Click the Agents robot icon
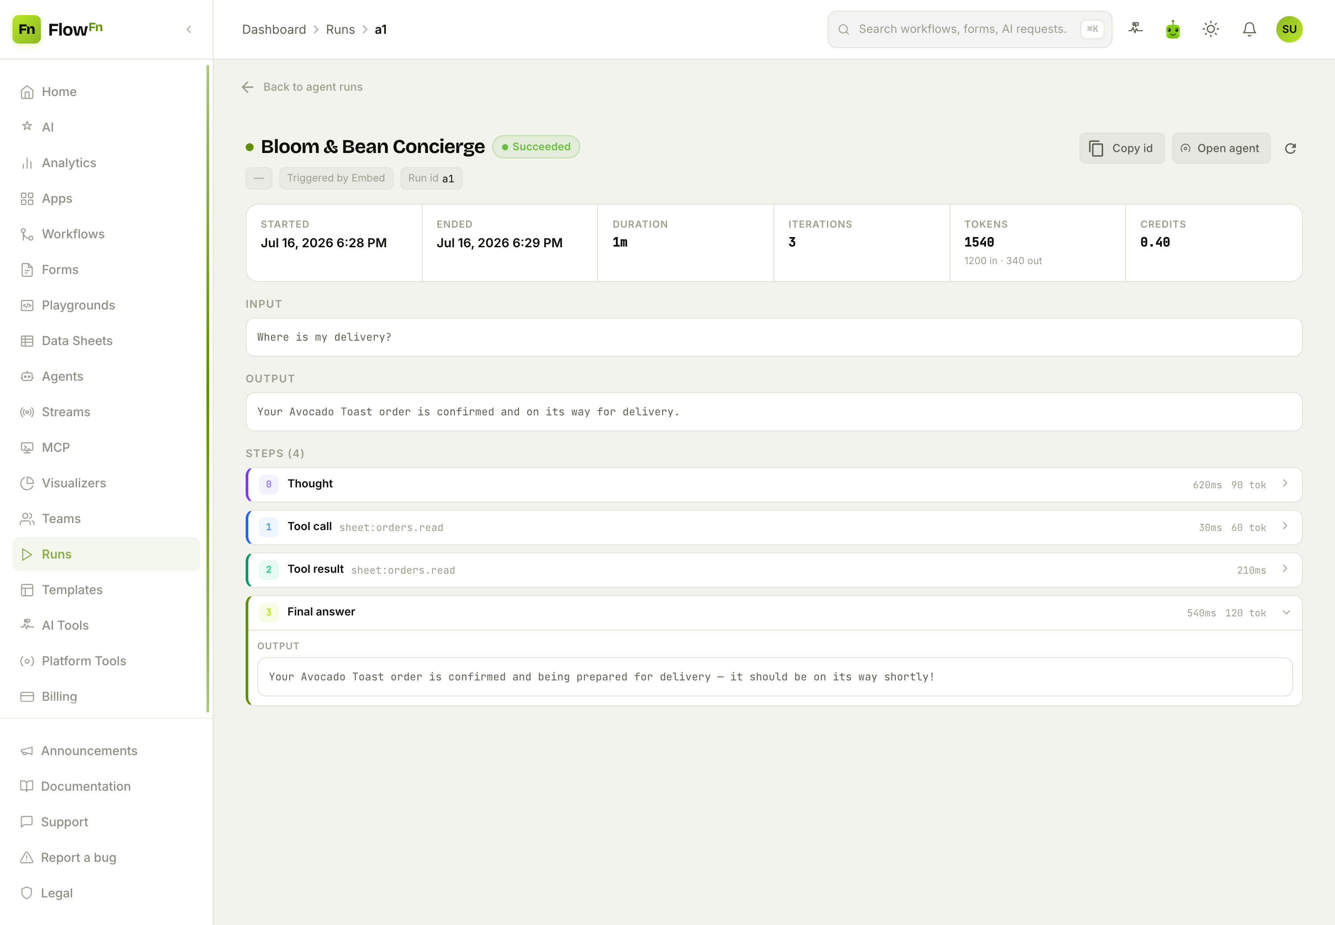 (27, 376)
